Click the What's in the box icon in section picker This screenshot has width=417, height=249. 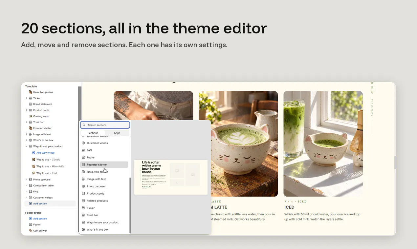point(83,230)
